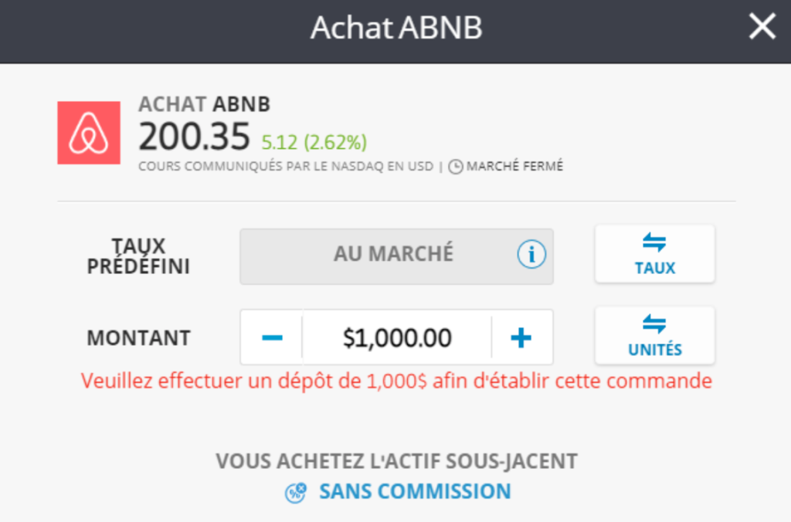Click the clock icon beside MARCHÉ FERMÉ
Image resolution: width=791 pixels, height=522 pixels.
pos(456,167)
